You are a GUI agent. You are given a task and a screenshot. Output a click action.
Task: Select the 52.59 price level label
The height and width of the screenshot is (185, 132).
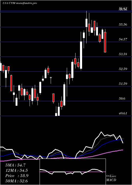[123, 69]
